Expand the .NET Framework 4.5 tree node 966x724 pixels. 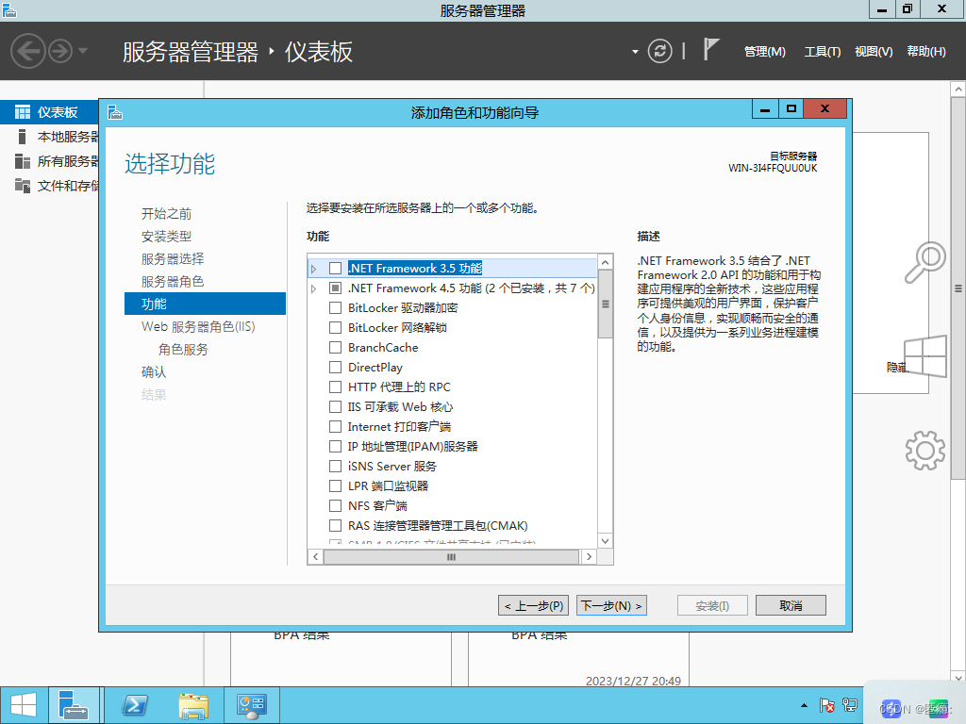tap(314, 288)
